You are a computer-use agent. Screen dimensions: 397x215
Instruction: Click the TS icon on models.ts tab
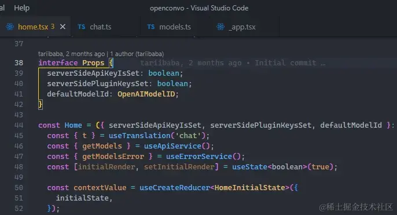coord(150,27)
